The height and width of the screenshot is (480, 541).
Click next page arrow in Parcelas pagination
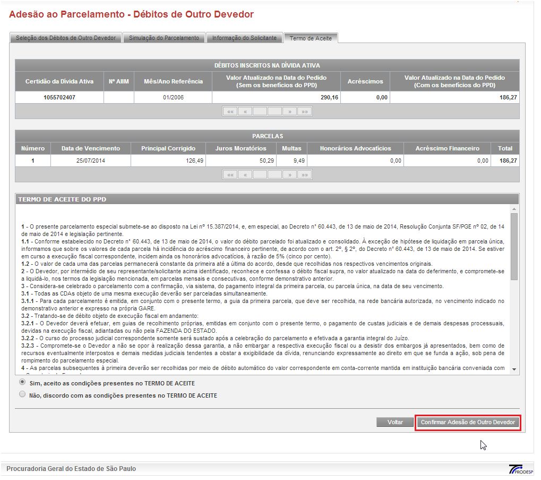[x=289, y=174]
